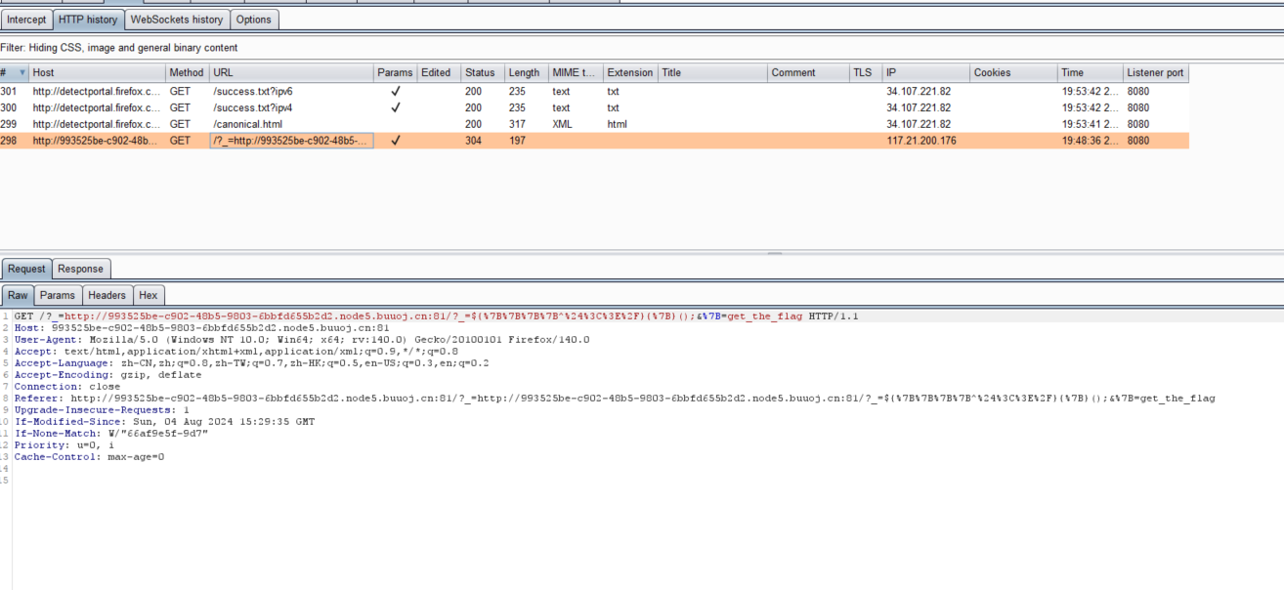Sort by the # column header
1284x590 pixels.
pos(14,72)
